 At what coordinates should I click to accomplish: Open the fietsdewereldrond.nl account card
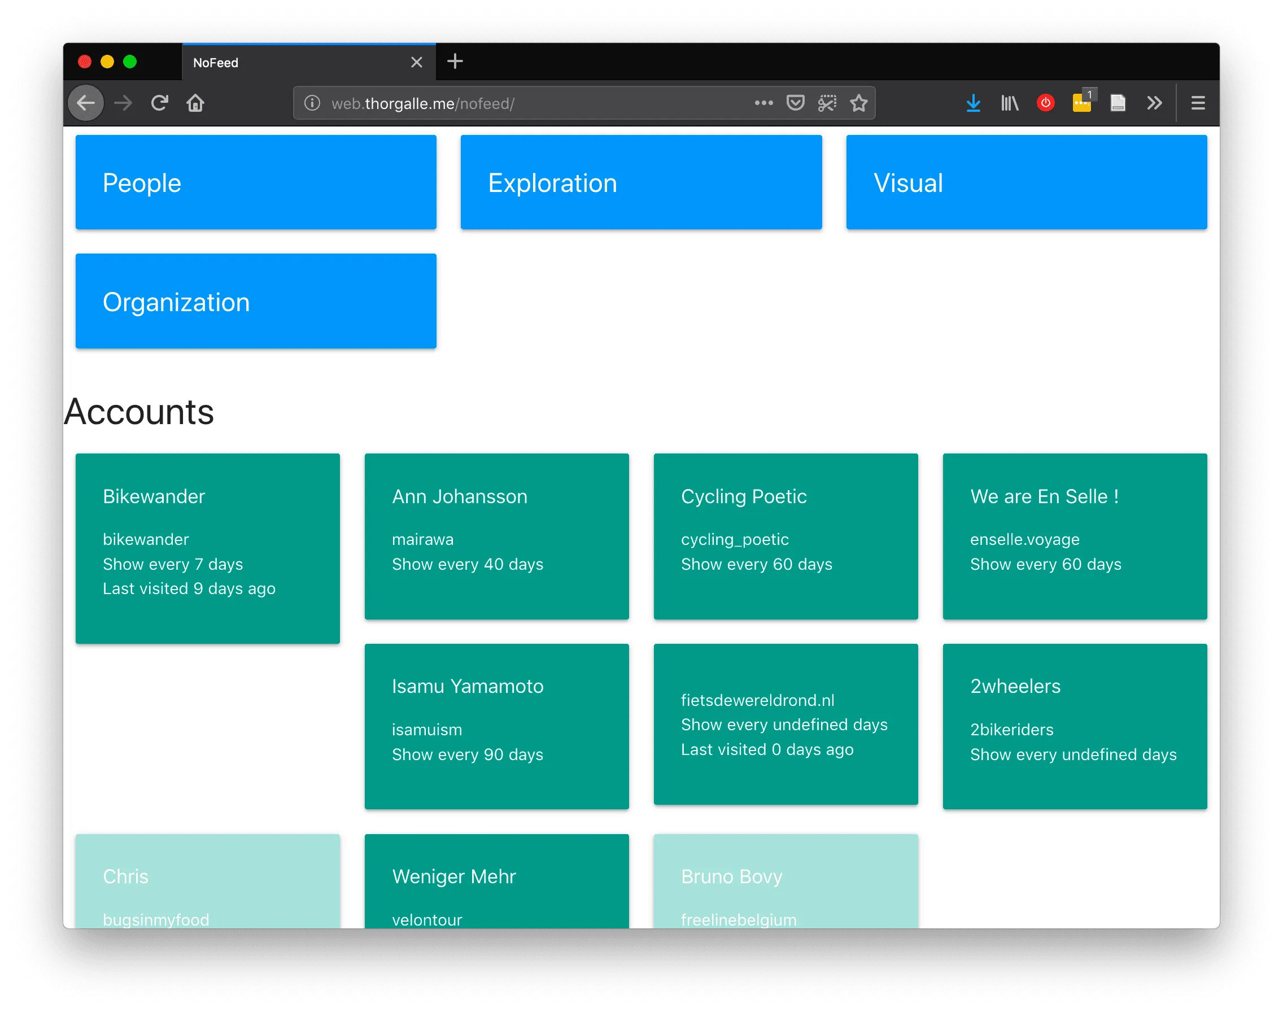pos(785,724)
